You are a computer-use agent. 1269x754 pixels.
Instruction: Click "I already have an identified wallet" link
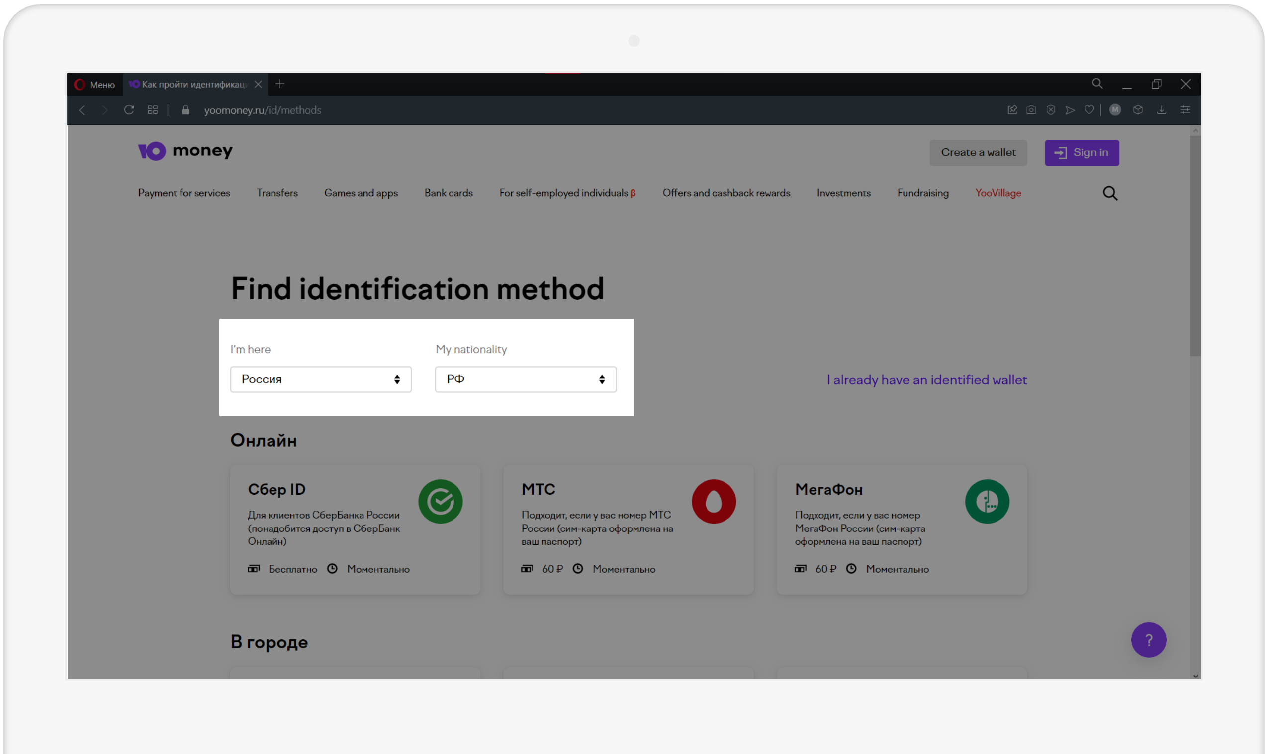[926, 380]
